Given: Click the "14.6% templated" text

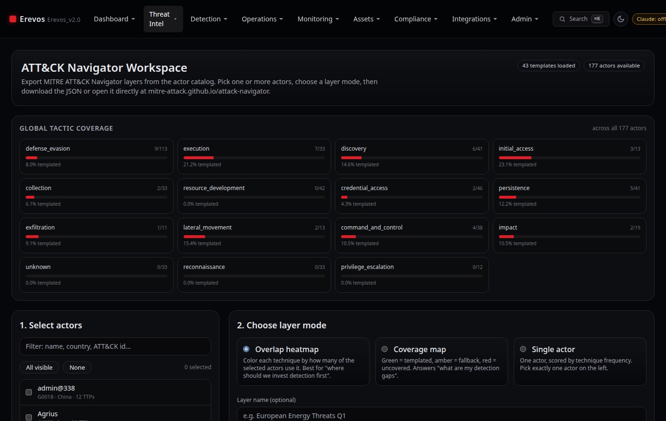Looking at the screenshot, I should [x=360, y=164].
